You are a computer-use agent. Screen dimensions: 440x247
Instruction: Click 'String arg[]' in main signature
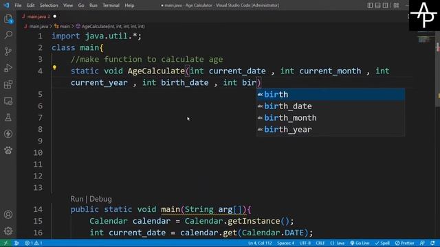coord(213,209)
